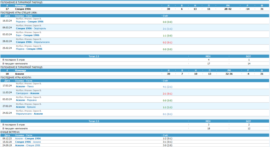Click heading ПОСЛЕДНИЕ ИГРЫ СПЕЦИЯ 1906

19,13
